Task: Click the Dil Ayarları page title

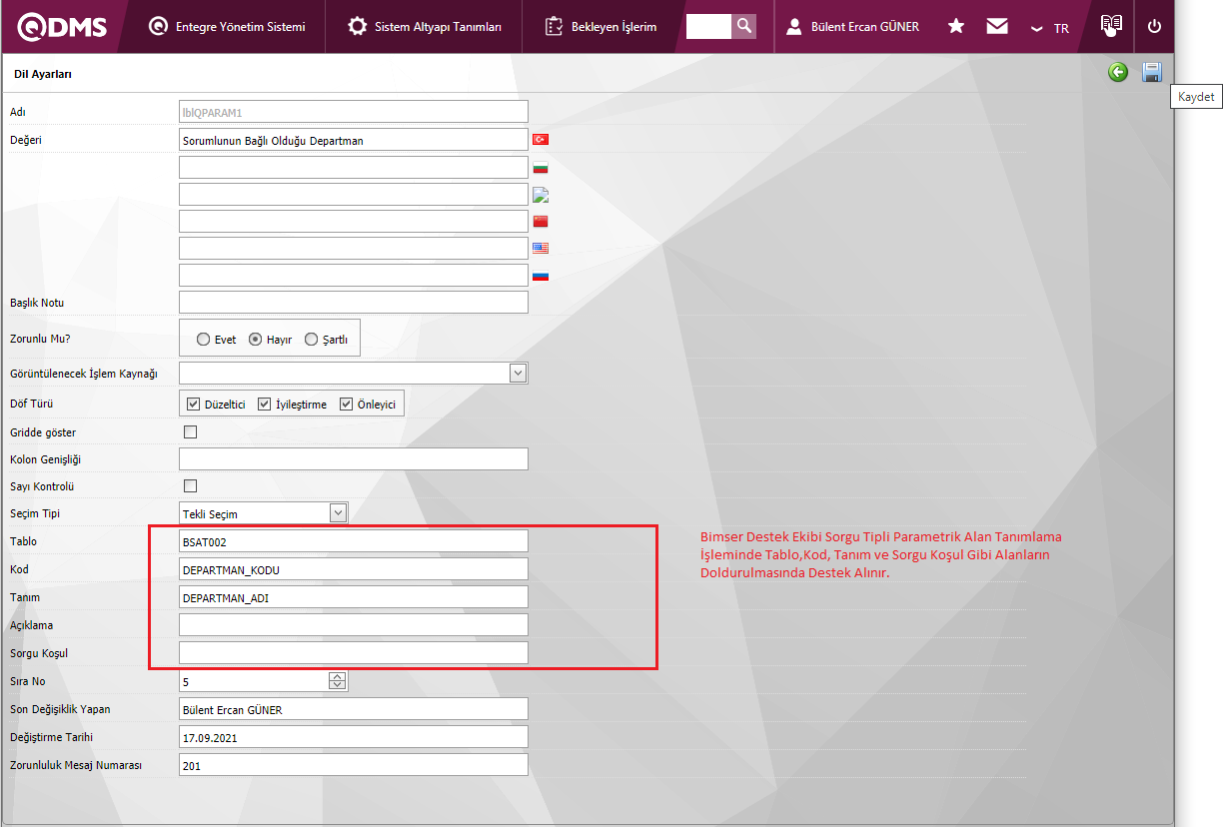Action: 43,74
